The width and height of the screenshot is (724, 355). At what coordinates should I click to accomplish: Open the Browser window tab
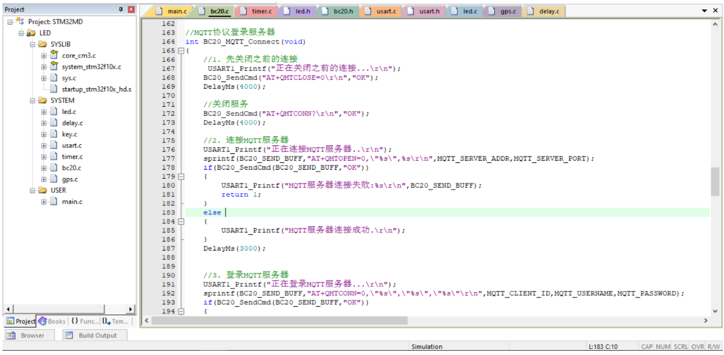point(29,335)
